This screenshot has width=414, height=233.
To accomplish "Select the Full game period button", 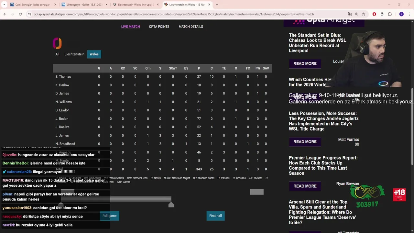I will pos(110,216).
